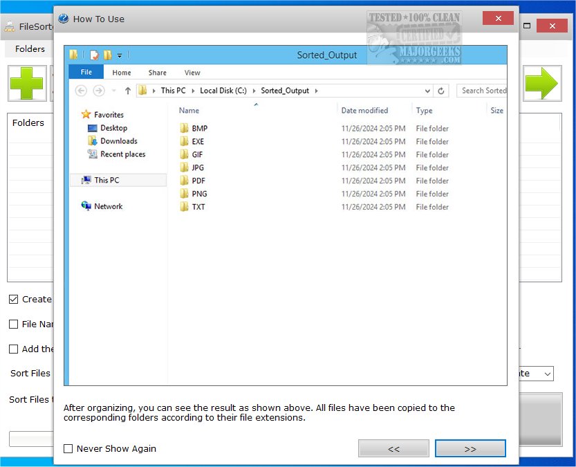Image resolution: width=576 pixels, height=467 pixels.
Task: Enable the File Name checkbox in FileSorter
Action: [x=13, y=324]
